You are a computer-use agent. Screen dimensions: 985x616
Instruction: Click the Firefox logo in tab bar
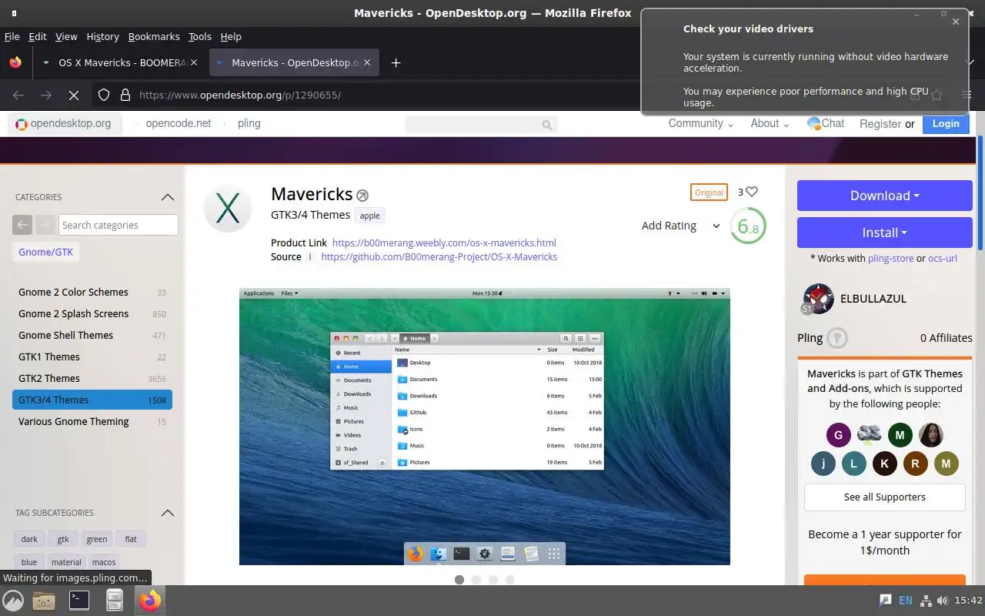[x=16, y=62]
